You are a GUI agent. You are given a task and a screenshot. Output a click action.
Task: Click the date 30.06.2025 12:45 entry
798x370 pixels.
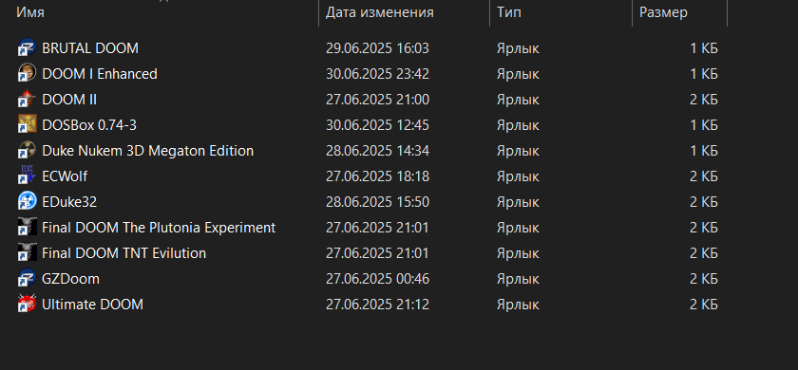(x=378, y=125)
